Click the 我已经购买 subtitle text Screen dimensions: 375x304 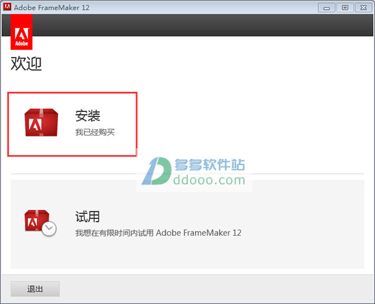pos(95,132)
